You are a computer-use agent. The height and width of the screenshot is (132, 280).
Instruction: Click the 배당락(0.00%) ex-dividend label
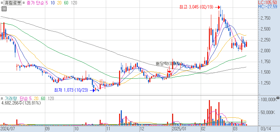click(169, 63)
